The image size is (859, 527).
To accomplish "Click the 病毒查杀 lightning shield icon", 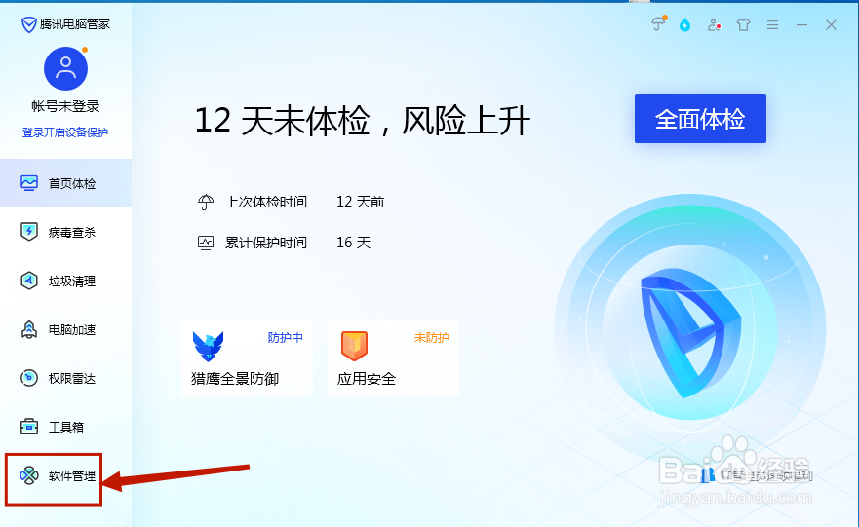I will pos(29,232).
